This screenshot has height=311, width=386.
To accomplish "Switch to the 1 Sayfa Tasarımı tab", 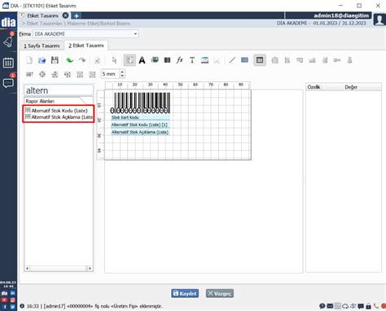I will (42, 46).
